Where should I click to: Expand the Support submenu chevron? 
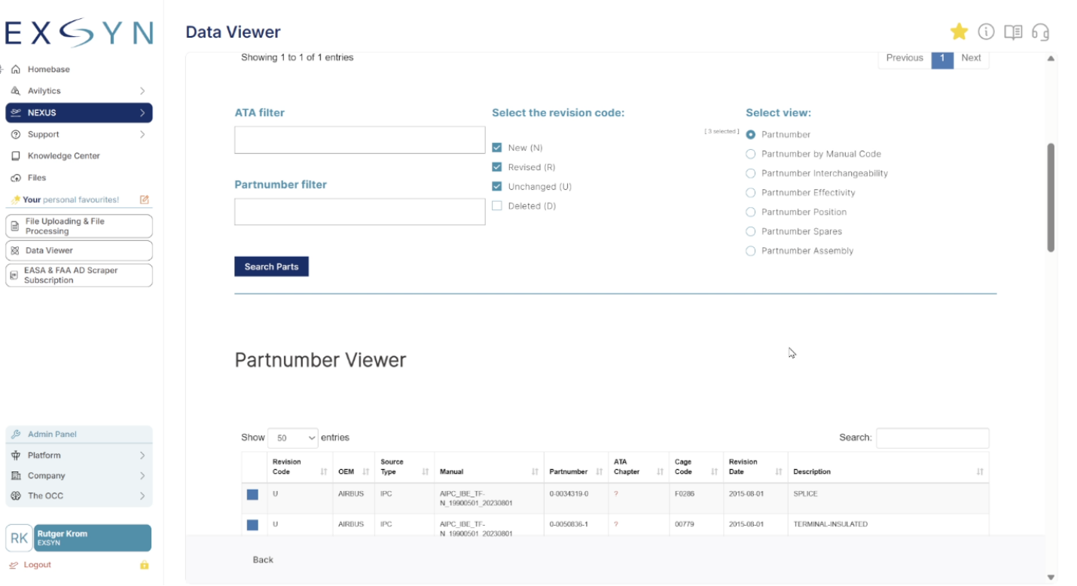point(142,135)
